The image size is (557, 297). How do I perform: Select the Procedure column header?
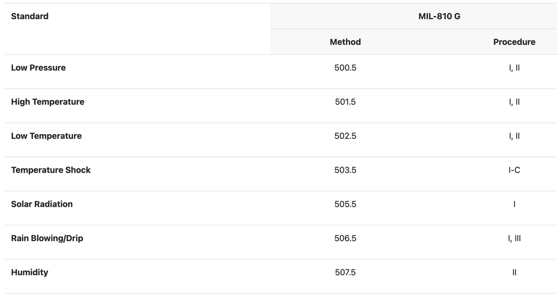[514, 42]
